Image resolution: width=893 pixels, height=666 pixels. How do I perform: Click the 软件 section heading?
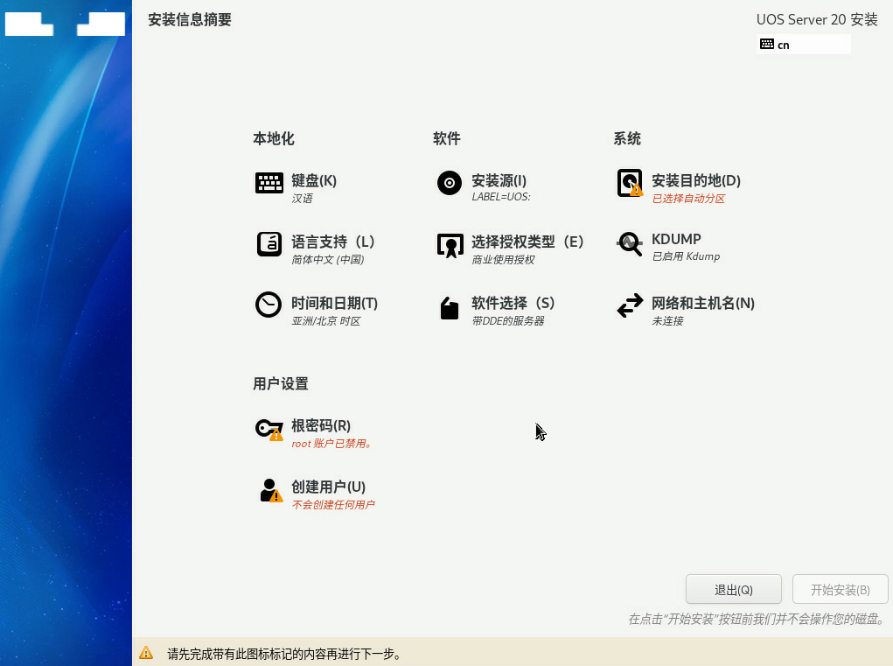446,138
